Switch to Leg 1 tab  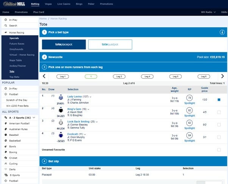pos(62,77)
